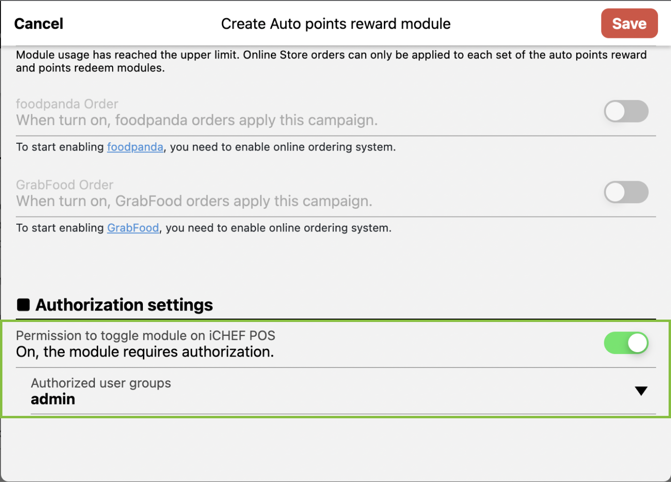Click the Permission to toggle module label
Image resolution: width=671 pixels, height=482 pixels.
pyautogui.click(x=145, y=336)
